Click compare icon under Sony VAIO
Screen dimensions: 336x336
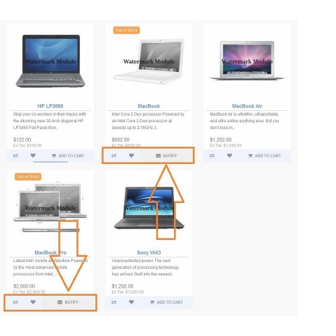(x=114, y=302)
